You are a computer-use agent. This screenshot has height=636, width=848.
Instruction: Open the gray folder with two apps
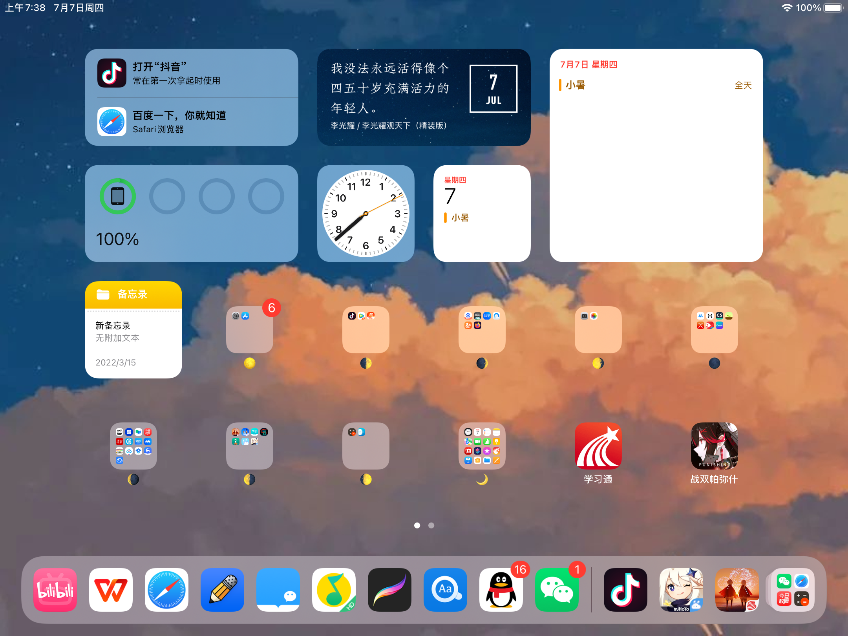(366, 446)
